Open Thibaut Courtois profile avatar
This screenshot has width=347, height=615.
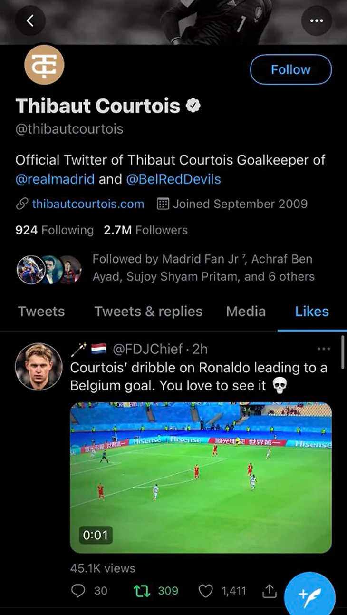44,65
